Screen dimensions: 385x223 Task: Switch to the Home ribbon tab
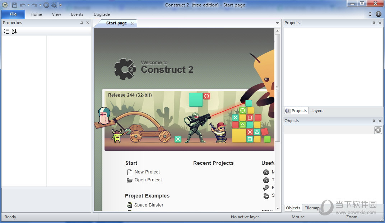(x=36, y=14)
